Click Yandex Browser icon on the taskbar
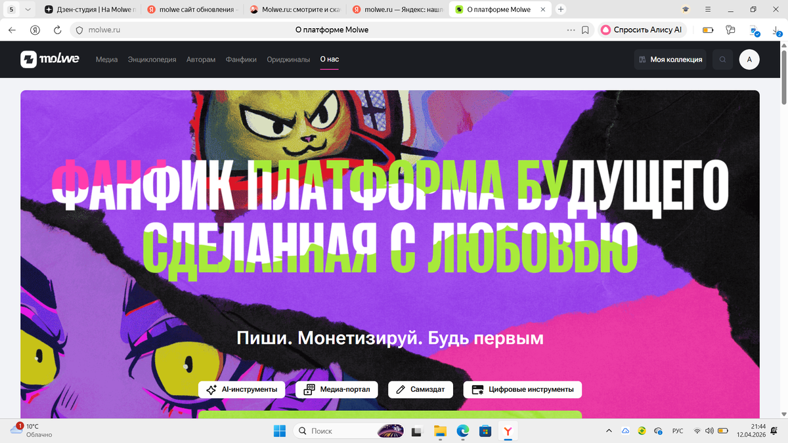 [508, 431]
